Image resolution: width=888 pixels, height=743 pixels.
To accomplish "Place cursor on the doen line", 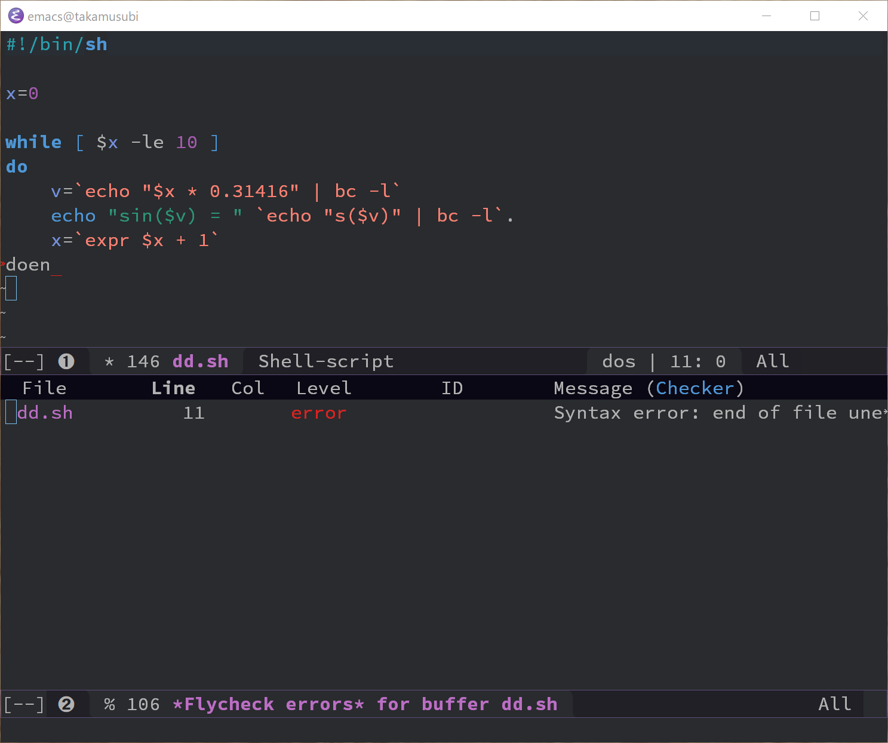I will click(x=28, y=265).
